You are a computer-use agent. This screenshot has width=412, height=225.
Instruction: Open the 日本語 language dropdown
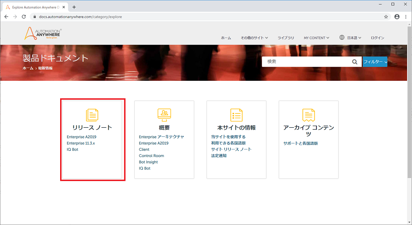(354, 38)
